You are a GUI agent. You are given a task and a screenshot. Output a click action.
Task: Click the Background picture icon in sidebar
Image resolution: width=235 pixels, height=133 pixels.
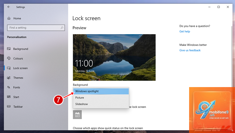[9, 49]
